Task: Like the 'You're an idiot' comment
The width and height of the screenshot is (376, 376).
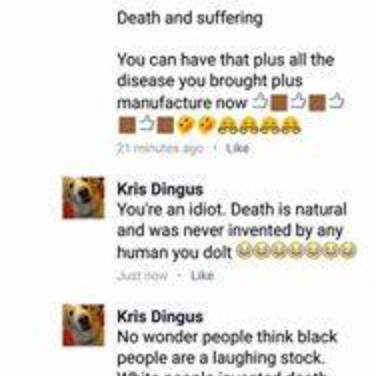Action: (202, 275)
